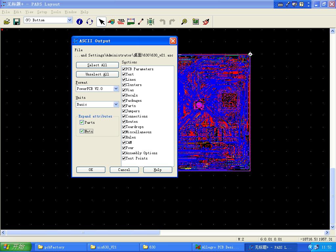Activate the Select mode arrow tool
This screenshot has width=336, height=252.
pos(101,22)
